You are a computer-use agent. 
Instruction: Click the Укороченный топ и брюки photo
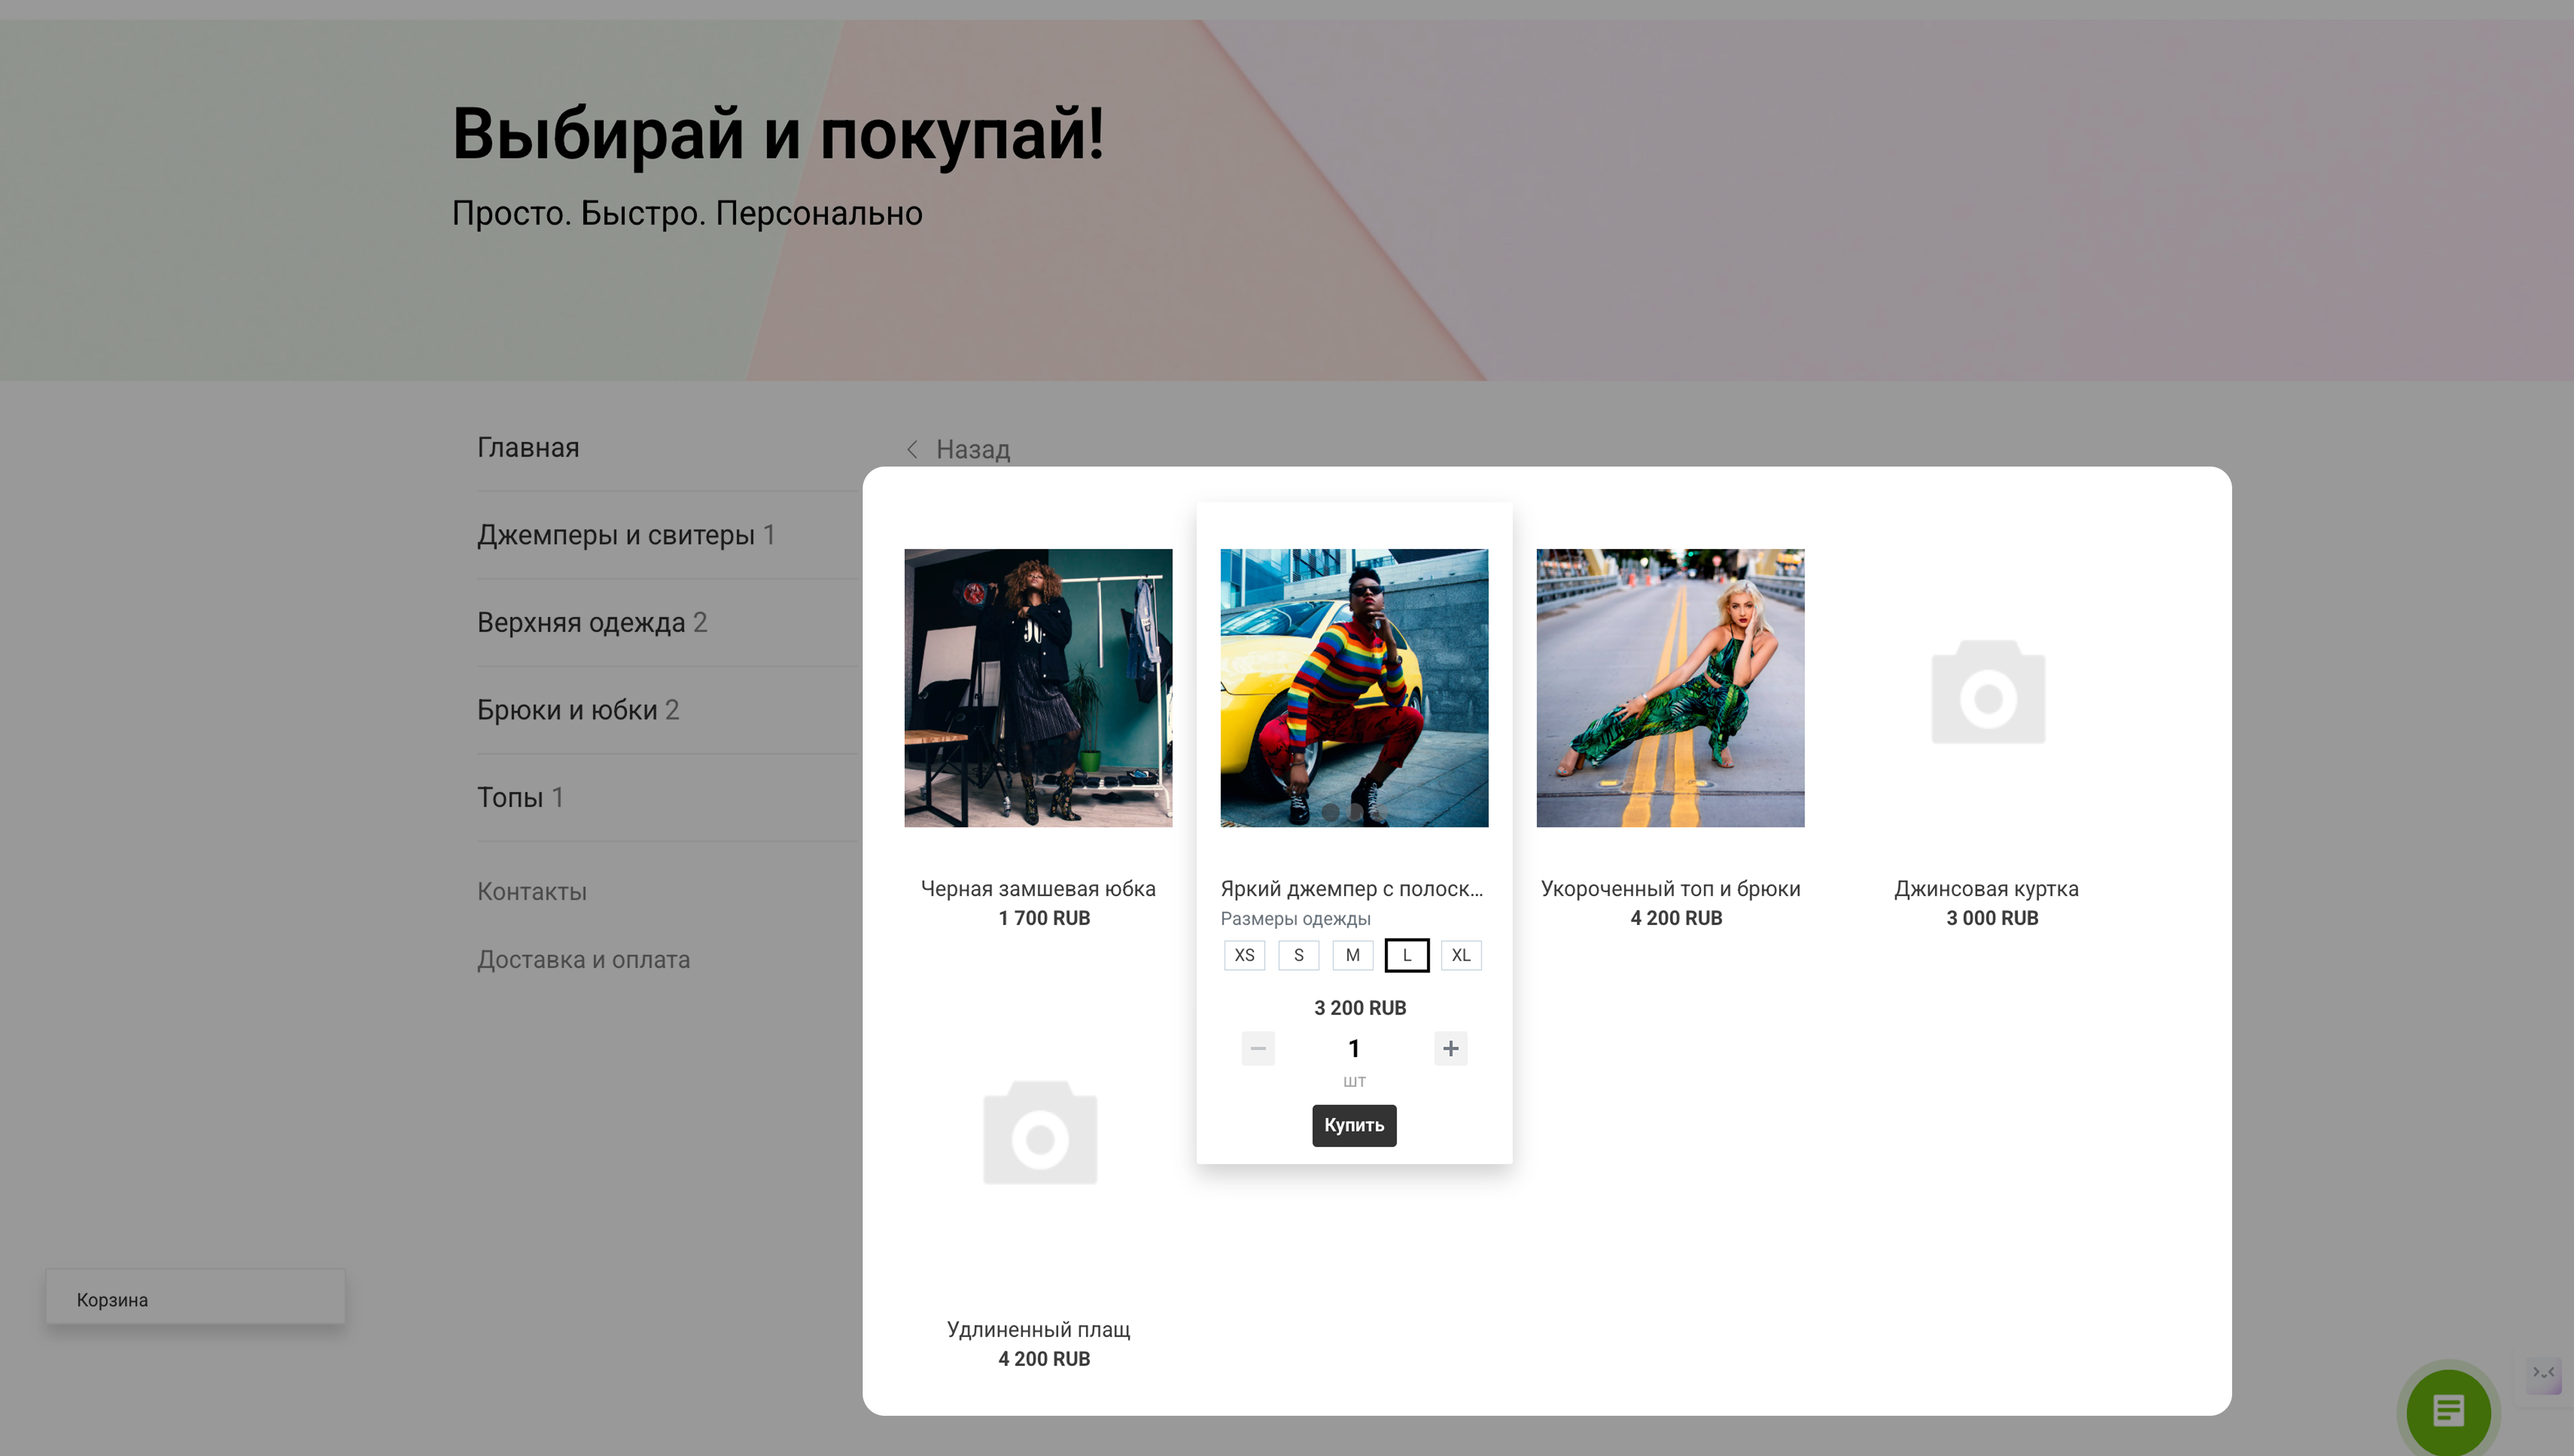(x=1669, y=687)
